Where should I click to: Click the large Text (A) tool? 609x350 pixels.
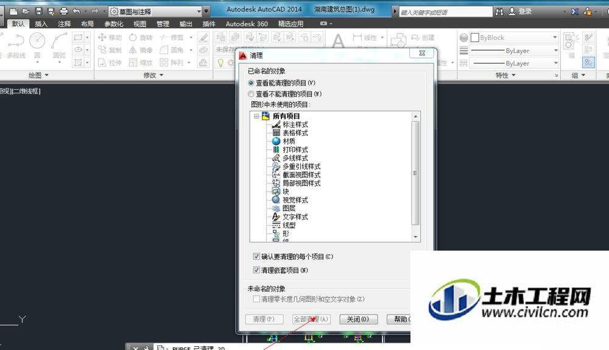pos(338,40)
